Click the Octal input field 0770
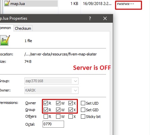The width and height of the screenshot is (151, 135). [x=53, y=124]
